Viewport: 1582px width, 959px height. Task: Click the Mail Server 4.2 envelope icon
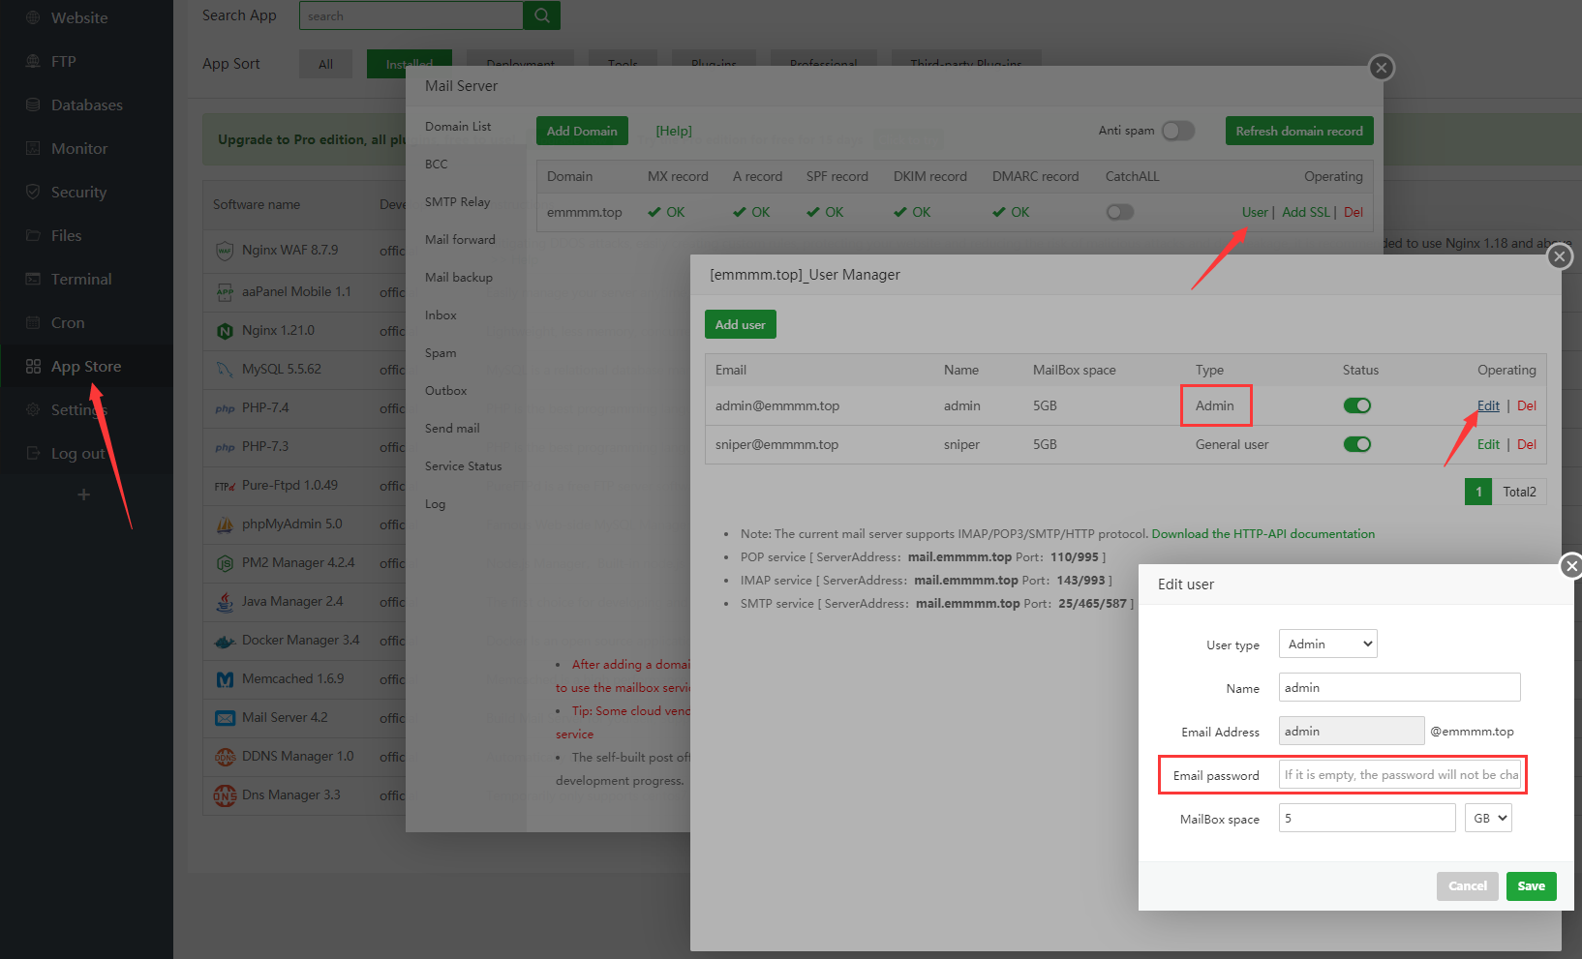pos(225,718)
